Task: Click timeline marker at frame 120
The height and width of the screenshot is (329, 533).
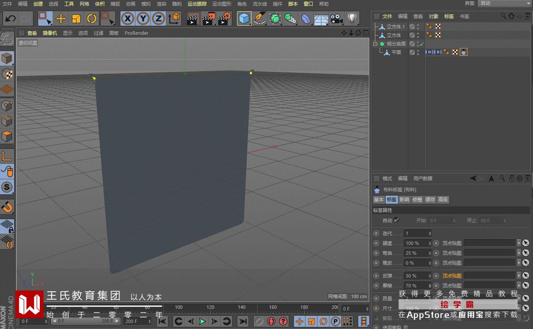Action: coord(210,308)
